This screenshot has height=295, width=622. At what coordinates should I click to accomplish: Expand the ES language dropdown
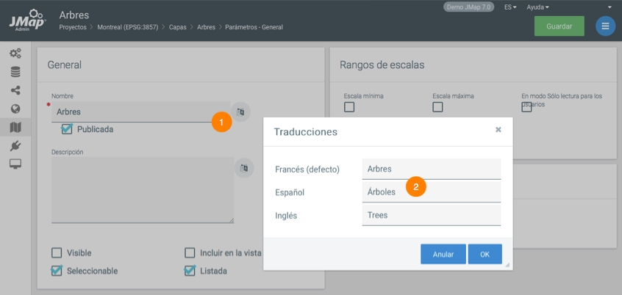tap(510, 7)
